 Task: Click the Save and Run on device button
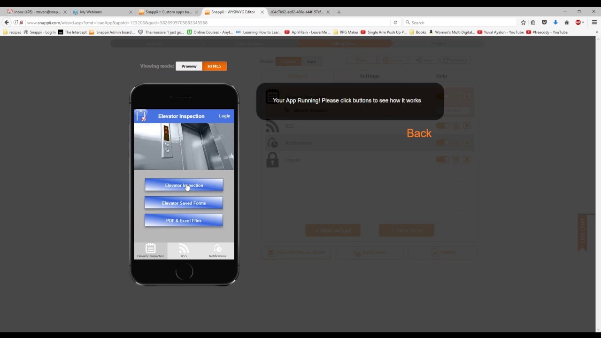tap(296, 253)
